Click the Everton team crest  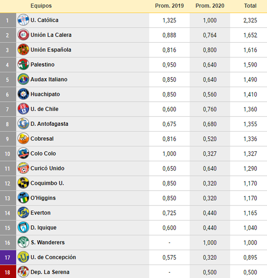23,213
